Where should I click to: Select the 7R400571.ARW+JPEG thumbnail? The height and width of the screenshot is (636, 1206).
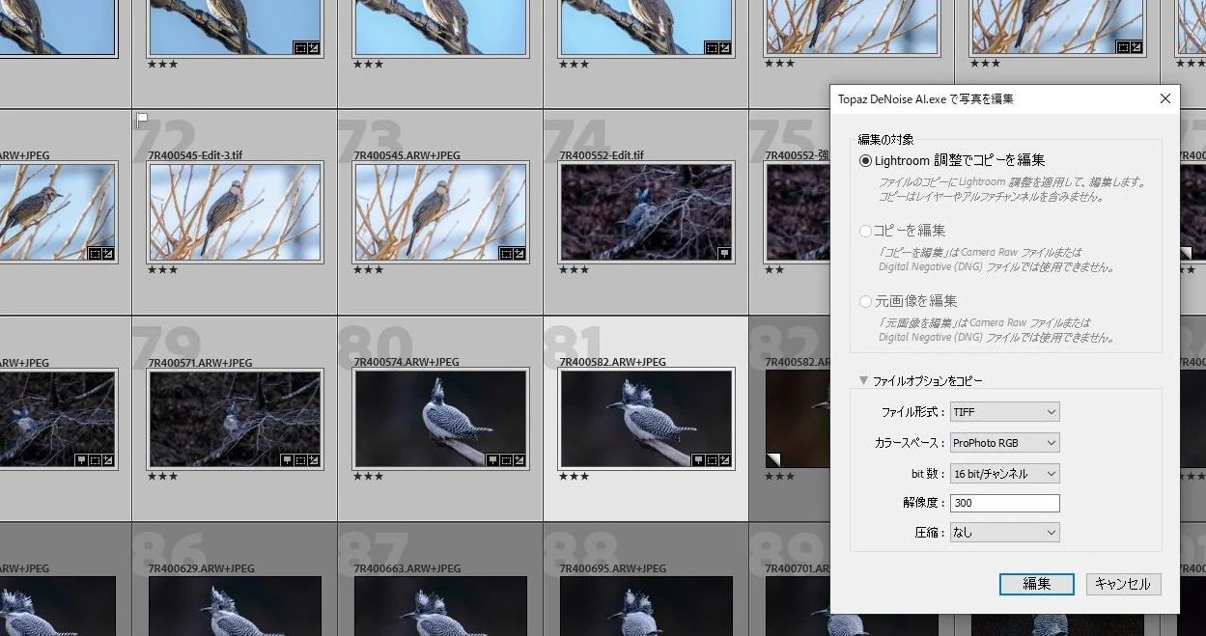(x=235, y=419)
